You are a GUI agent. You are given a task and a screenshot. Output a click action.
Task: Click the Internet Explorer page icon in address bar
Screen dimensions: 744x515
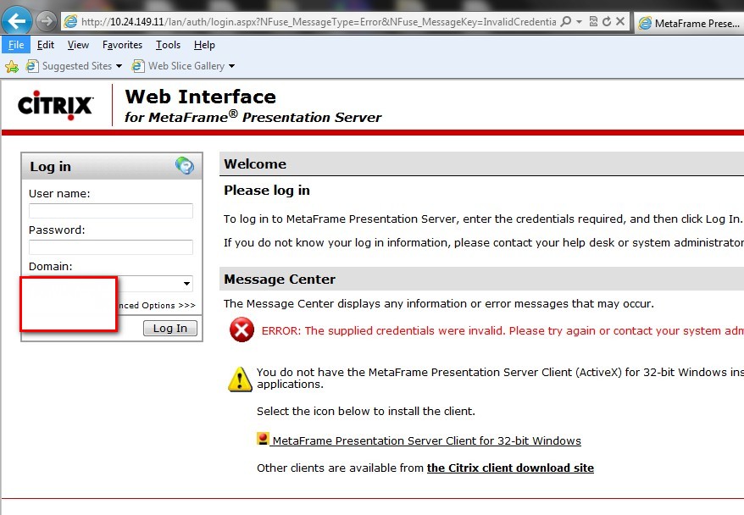70,21
